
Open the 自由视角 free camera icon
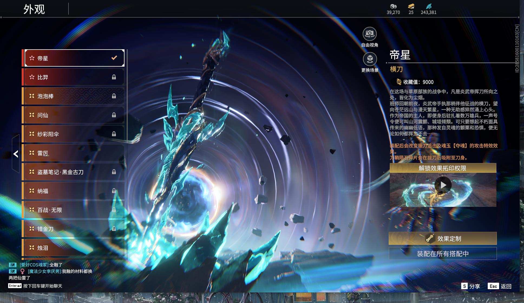coord(369,34)
